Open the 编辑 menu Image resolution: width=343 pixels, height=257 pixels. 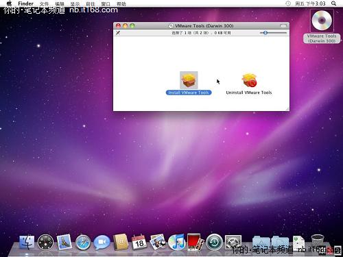[x=60, y=4]
